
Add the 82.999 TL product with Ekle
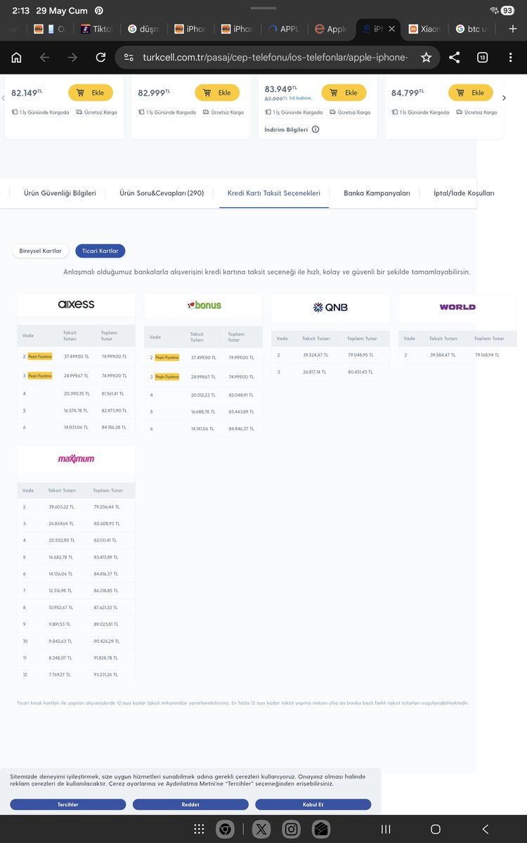[x=217, y=93]
